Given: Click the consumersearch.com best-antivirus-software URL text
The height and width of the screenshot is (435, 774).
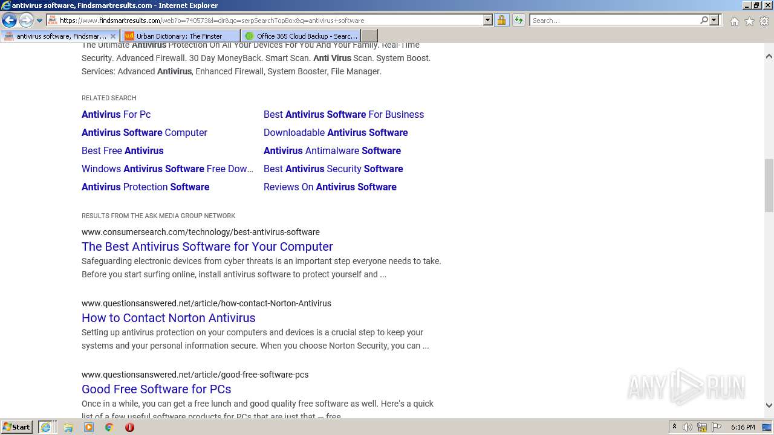Looking at the screenshot, I should (201, 232).
